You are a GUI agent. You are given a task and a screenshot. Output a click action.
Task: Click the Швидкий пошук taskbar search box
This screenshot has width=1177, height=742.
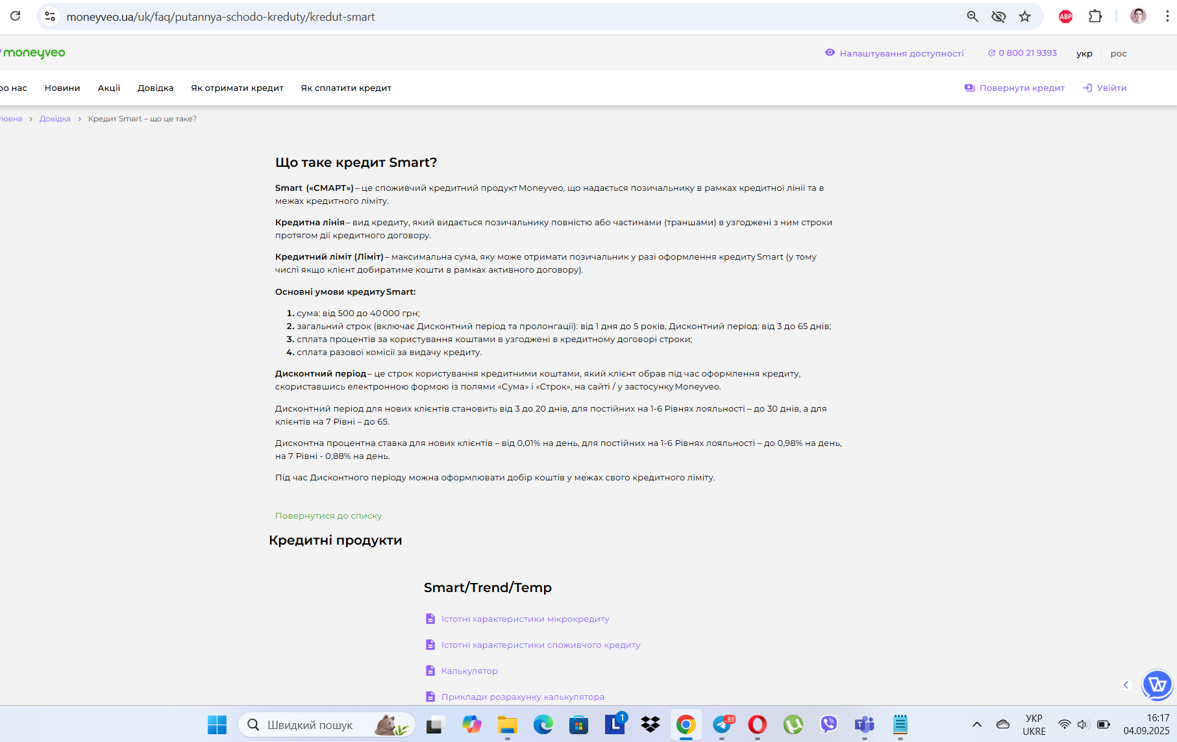point(327,724)
